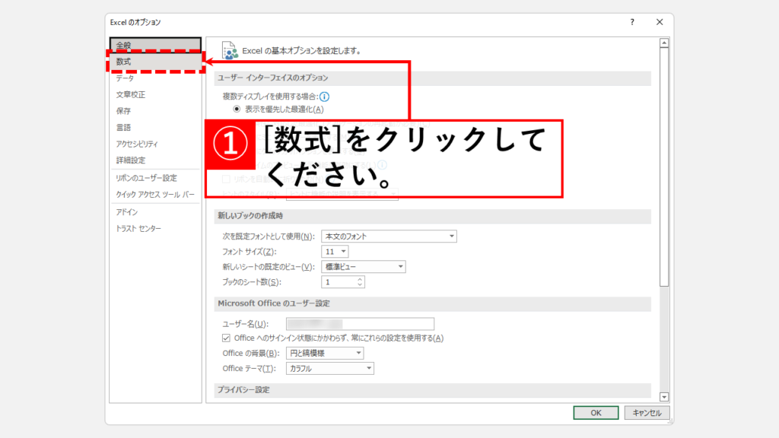Open the 文章校正 category
This screenshot has width=779, height=438.
tap(130, 95)
